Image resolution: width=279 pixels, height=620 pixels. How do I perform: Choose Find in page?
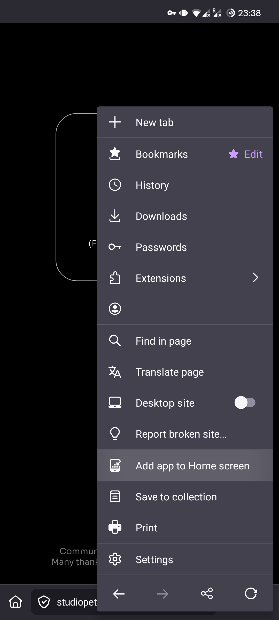[x=163, y=341]
